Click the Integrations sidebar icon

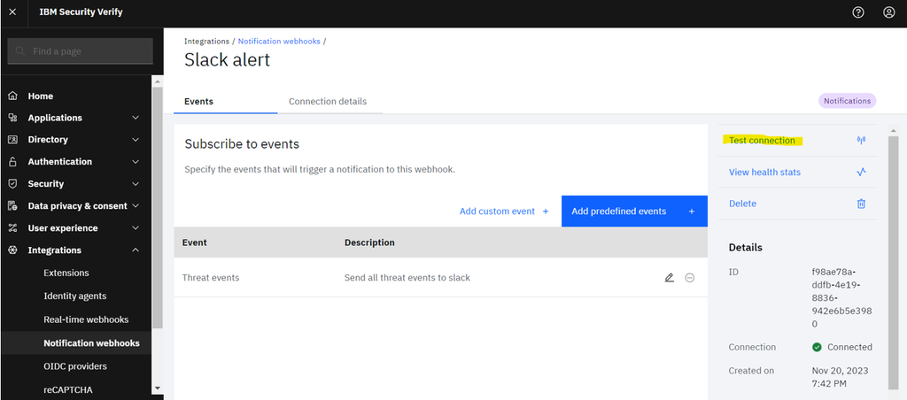pyautogui.click(x=12, y=250)
